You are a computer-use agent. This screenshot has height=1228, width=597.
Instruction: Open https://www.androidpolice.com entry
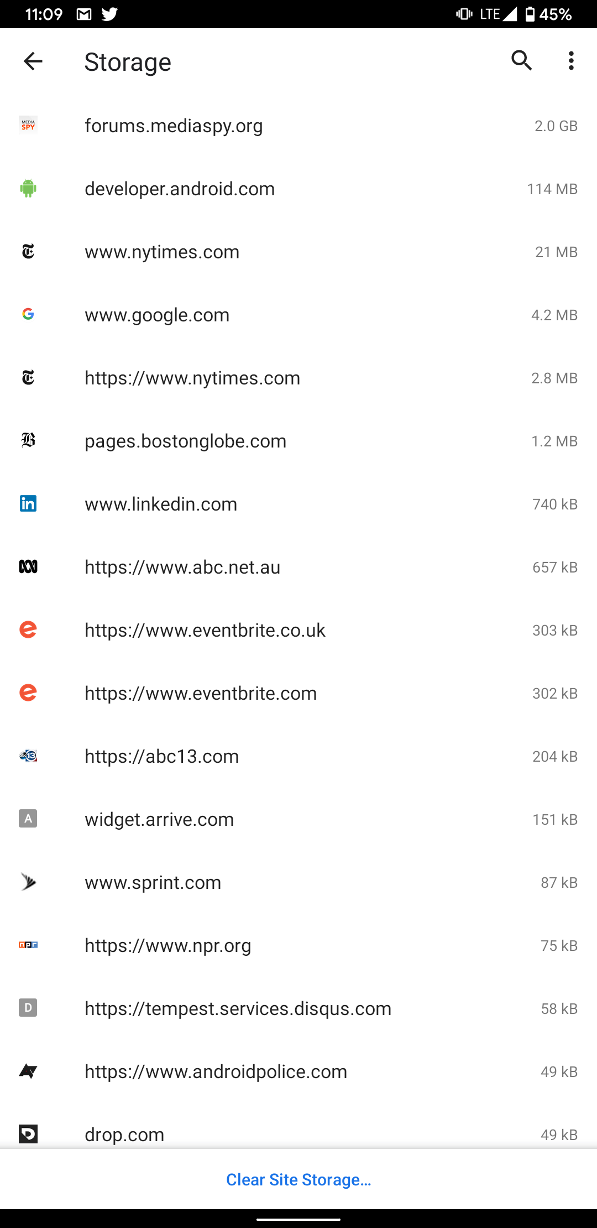coord(298,1071)
